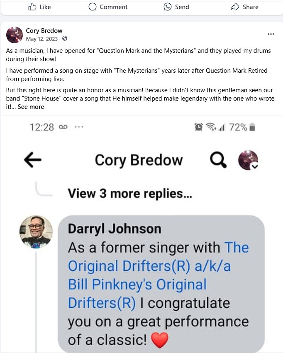283x353 pixels.
Task: Open Cory Bredow's profile name link
Action: click(x=44, y=31)
